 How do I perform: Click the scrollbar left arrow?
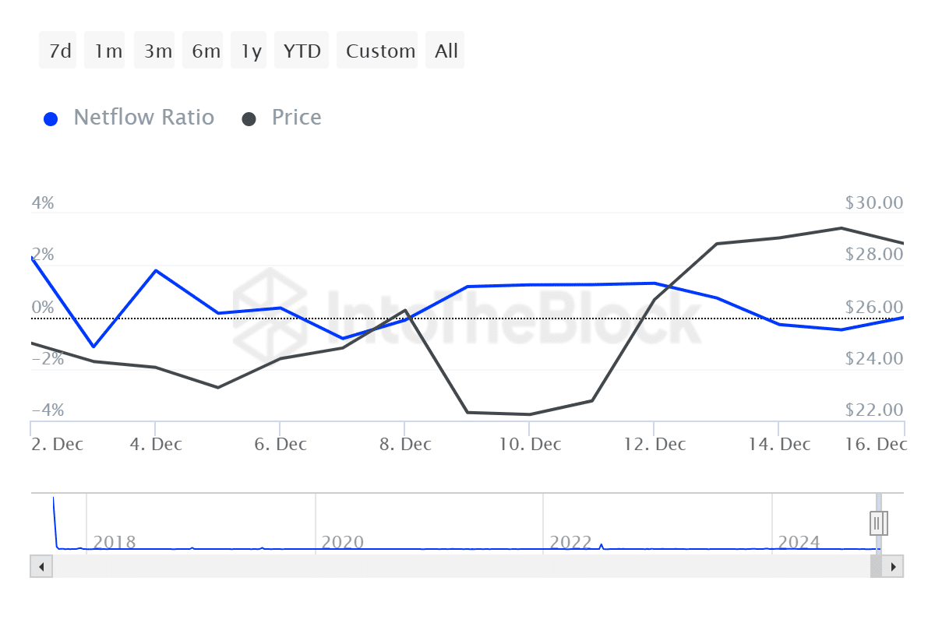pos(41,566)
